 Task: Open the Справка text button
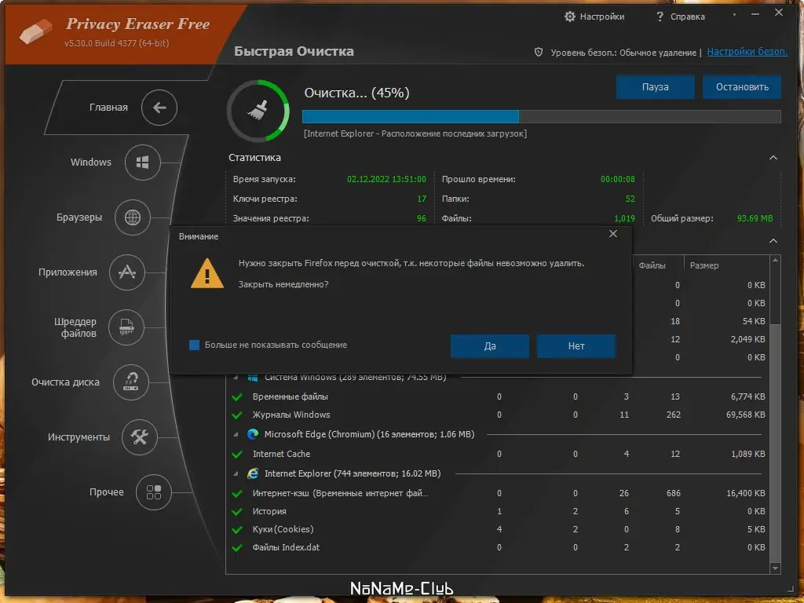point(688,17)
